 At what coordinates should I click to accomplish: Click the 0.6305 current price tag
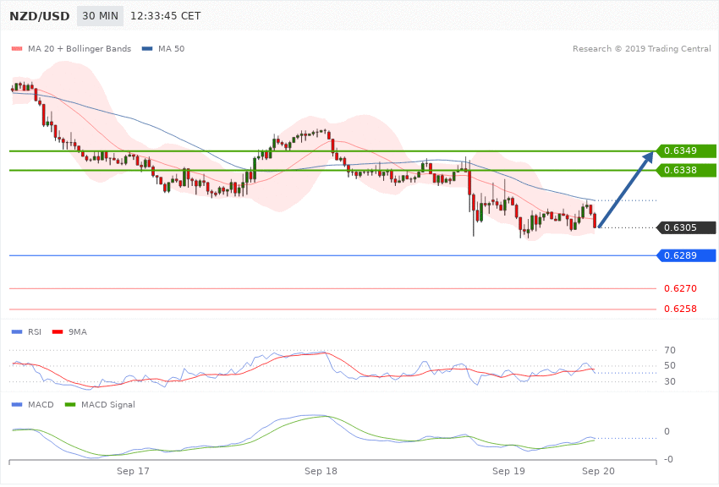(x=686, y=227)
